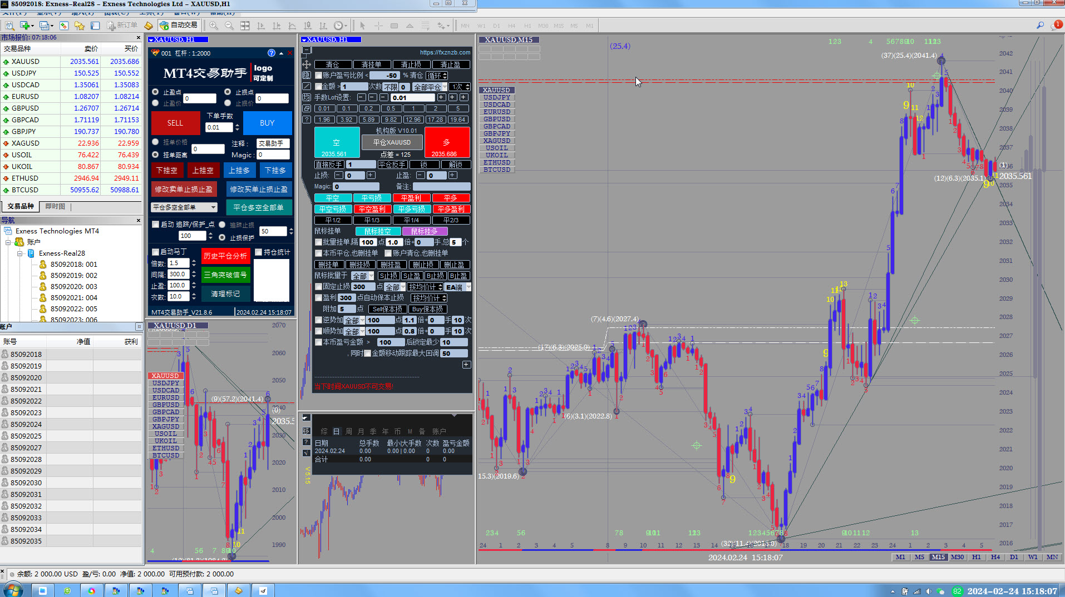Close the Market Watch panel
The height and width of the screenshot is (597, 1065).
pos(139,38)
